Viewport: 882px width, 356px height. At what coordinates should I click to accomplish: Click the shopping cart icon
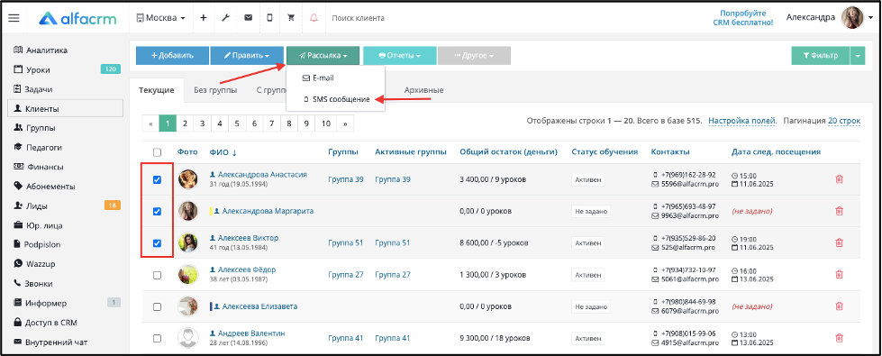[x=291, y=18]
